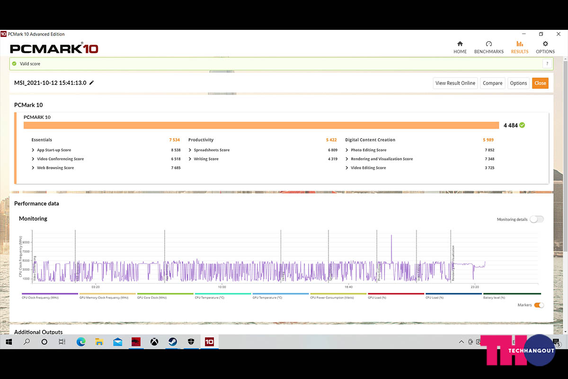The width and height of the screenshot is (568, 379).
Task: Click the View Result Online button
Action: [455, 83]
